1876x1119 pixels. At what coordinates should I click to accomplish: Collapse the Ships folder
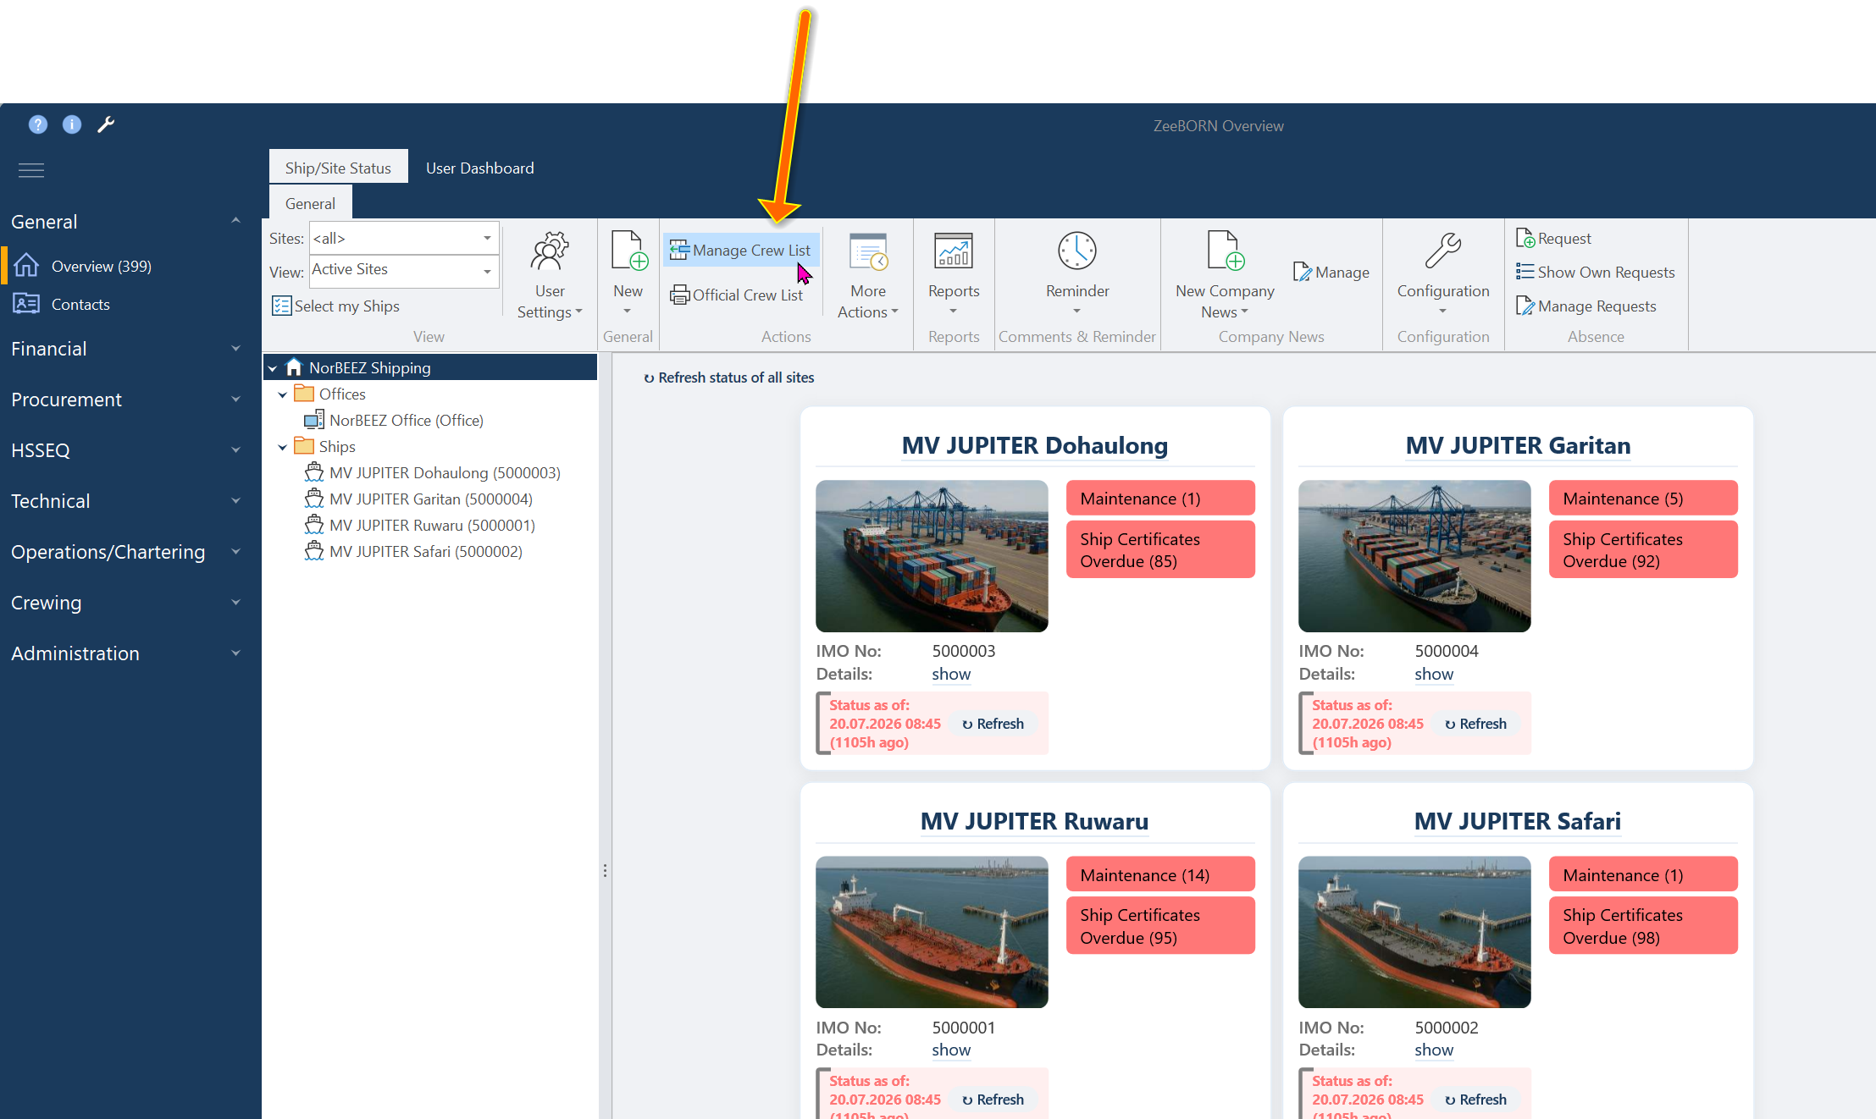283,447
